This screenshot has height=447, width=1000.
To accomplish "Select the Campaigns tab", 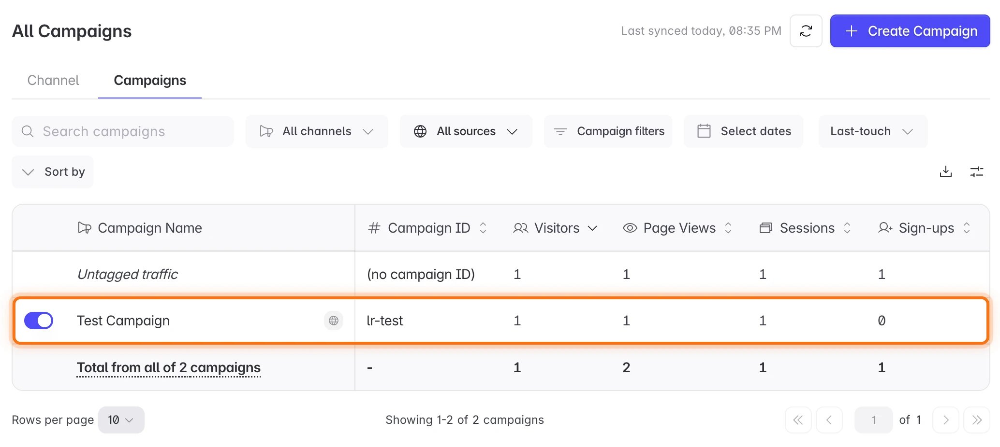I will pos(150,80).
